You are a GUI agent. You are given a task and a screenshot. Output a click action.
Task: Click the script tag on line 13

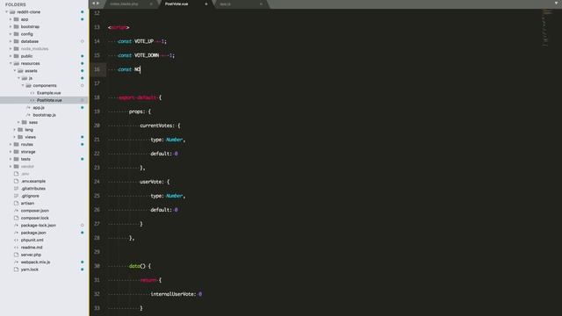119,27
